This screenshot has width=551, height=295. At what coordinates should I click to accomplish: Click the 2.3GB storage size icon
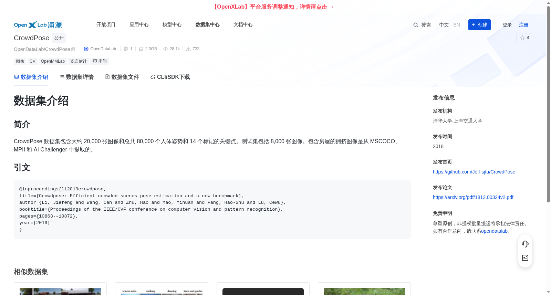click(x=141, y=49)
